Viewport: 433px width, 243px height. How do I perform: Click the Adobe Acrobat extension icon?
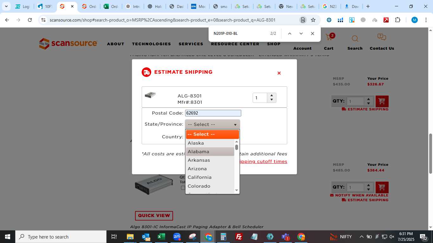coord(386,20)
